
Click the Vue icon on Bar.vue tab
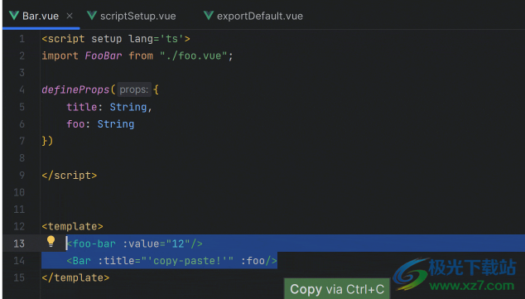[14, 16]
